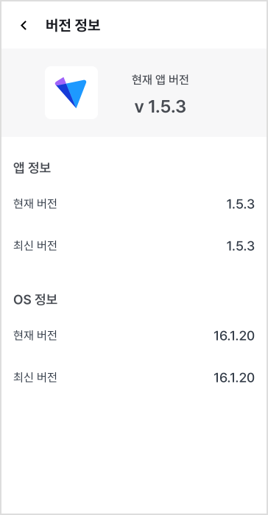
Task: Select the 버전 정보 page title
Action: pos(73,25)
